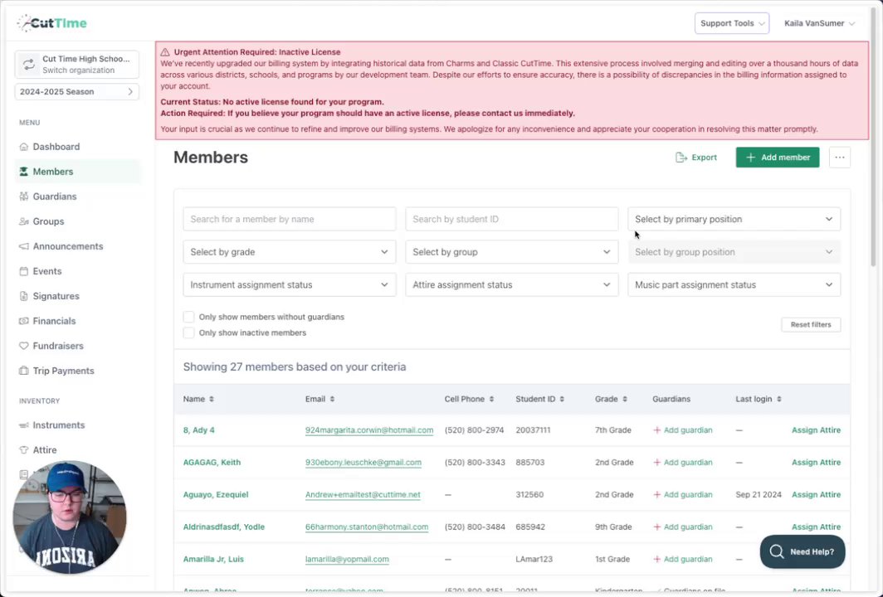883x597 pixels.
Task: Sort members by Name column arrows
Action: 212,399
